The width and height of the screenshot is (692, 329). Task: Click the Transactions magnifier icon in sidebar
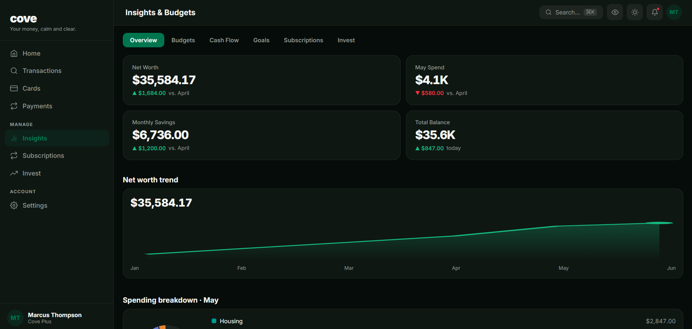coord(14,71)
